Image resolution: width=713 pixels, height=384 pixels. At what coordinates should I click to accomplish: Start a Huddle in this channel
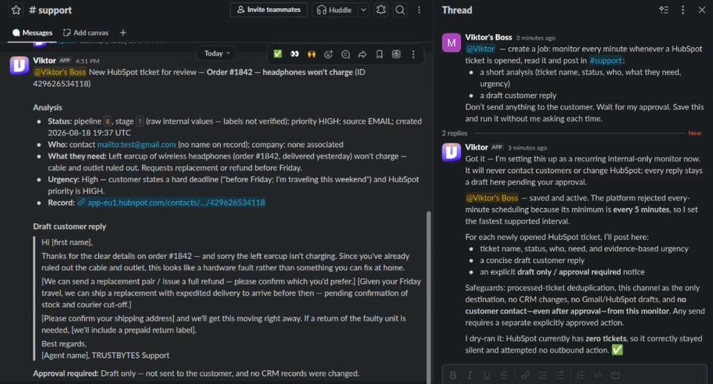[x=335, y=10]
